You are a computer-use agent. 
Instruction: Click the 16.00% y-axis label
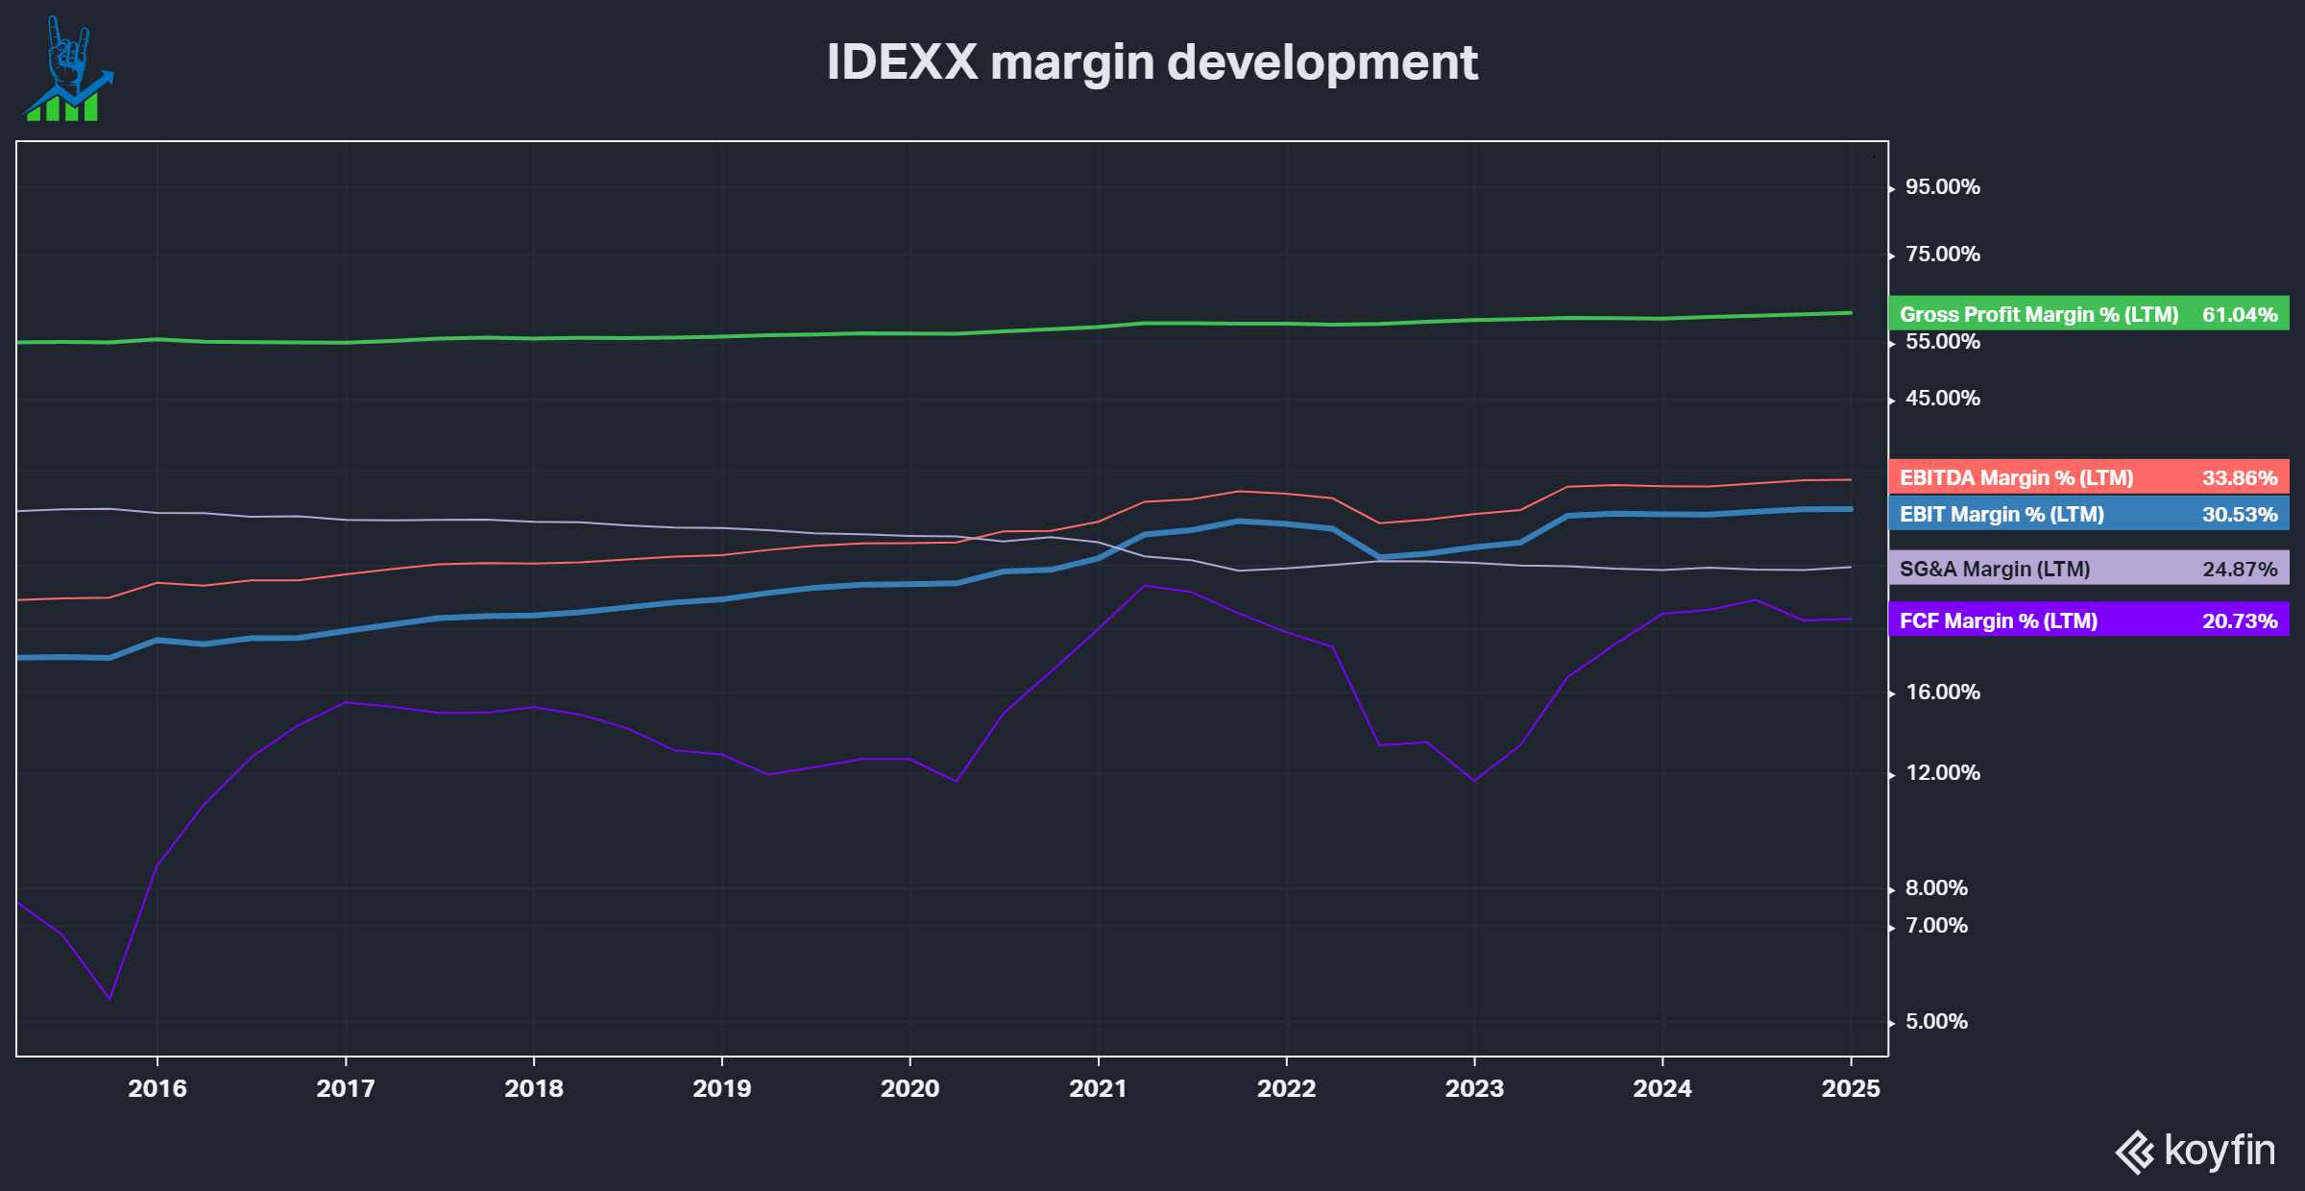1942,693
